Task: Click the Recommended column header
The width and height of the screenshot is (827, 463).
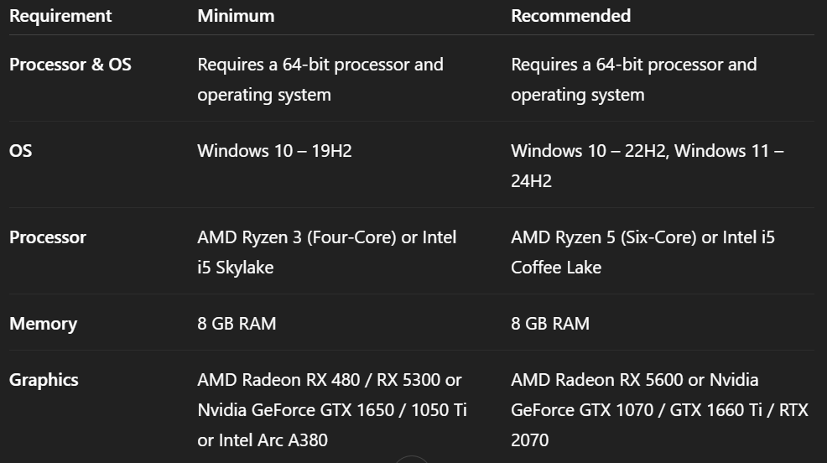Action: tap(570, 16)
